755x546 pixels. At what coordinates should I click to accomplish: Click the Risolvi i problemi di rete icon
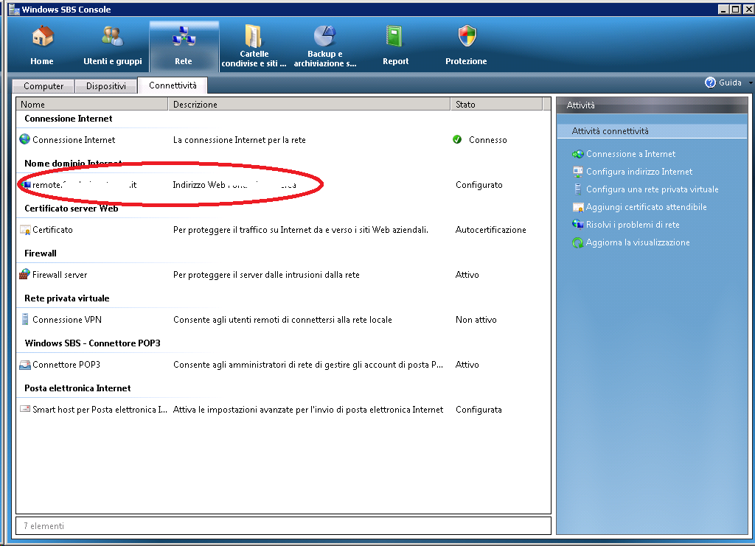coord(578,225)
